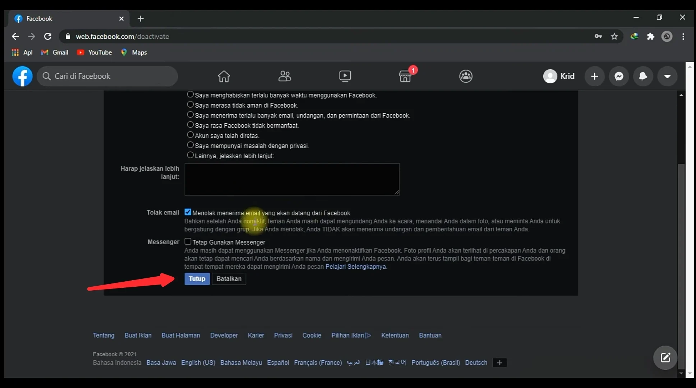Open the Extensions puzzle icon
Viewport: 696px width, 388px height.
pyautogui.click(x=651, y=36)
